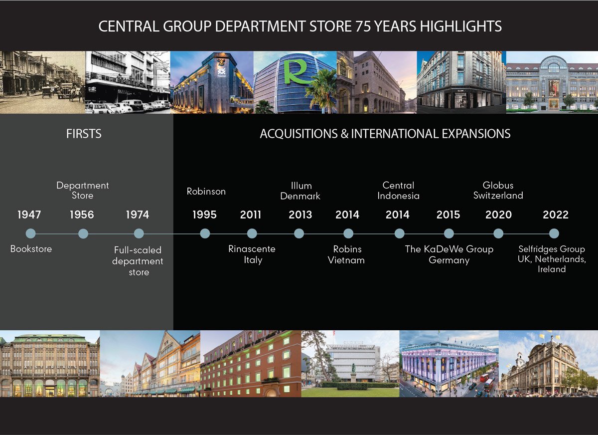Select the 1995 Robinson timeline dot
The image size is (598, 435).
coord(204,233)
